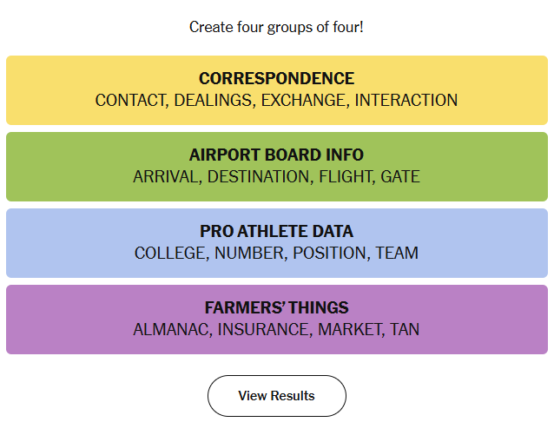Select the yellow CORRESPONDENCE group banner
Viewport: 554px width, 422px height.
[277, 90]
